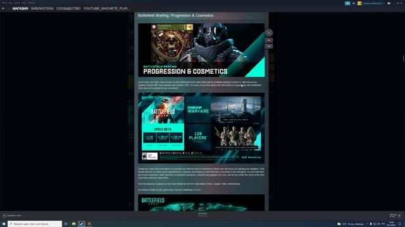Open the YOUTUBE_MACHETE_PLAY profile tab
Screen dimensions: 405x227
click(107, 8)
